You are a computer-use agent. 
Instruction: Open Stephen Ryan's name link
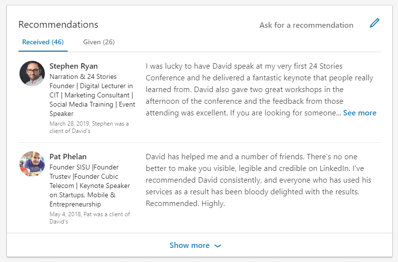pos(74,66)
